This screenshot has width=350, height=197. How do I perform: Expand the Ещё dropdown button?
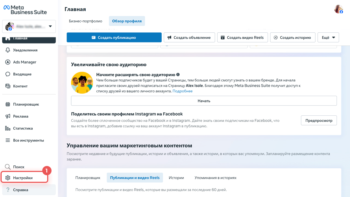tap(328, 38)
